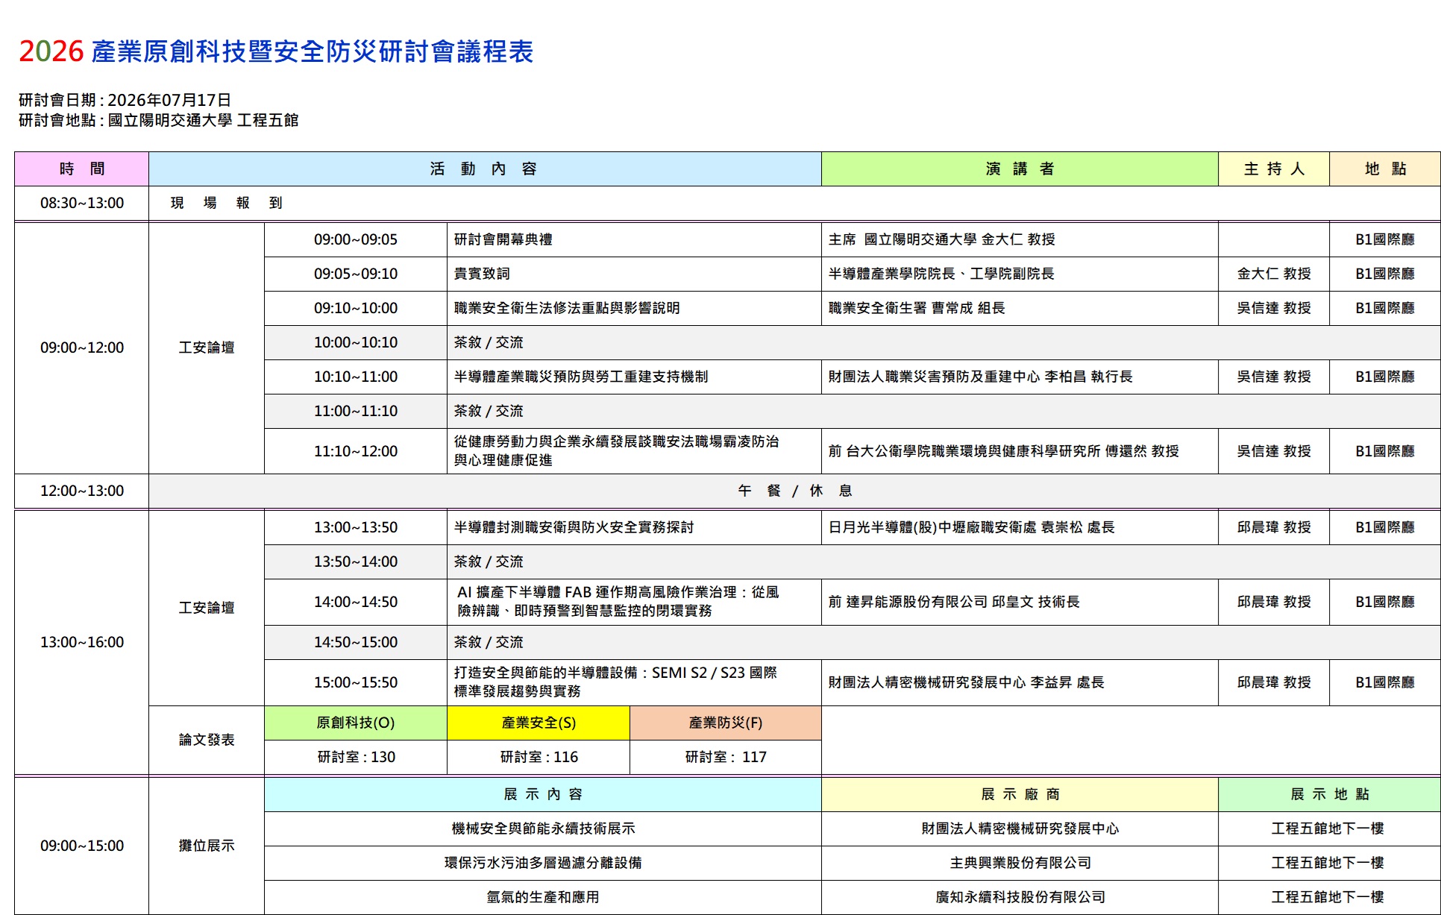Click the 09:00~15:00 exhibition time cell
This screenshot has height=915, width=1441.
click(82, 846)
